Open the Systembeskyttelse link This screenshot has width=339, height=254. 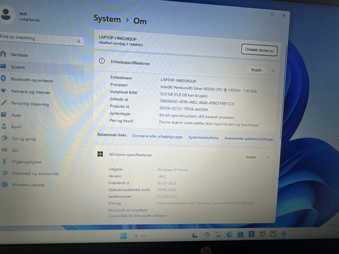click(x=203, y=138)
